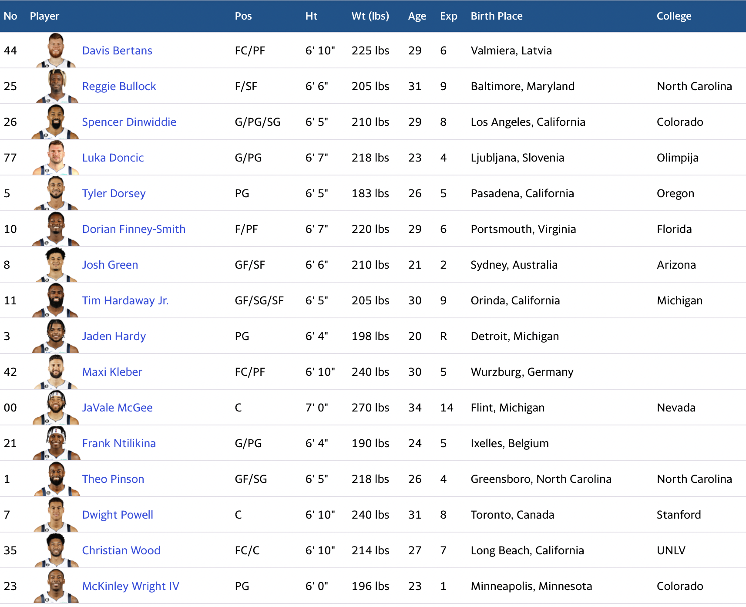This screenshot has width=746, height=607.
Task: Select the 'Ljubljana, Slovenia' birth place cell
Action: (517, 158)
